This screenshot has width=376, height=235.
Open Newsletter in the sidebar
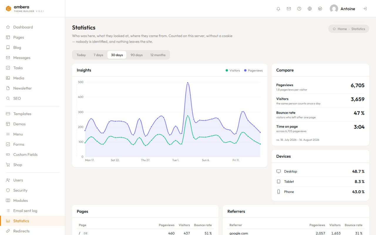32,88
